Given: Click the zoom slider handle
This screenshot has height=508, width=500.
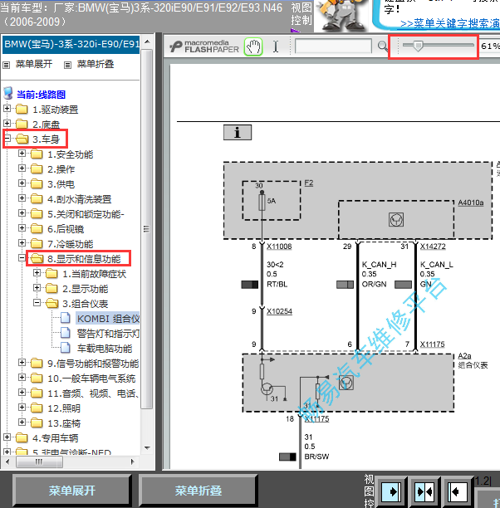Looking at the screenshot, I should pyautogui.click(x=419, y=46).
